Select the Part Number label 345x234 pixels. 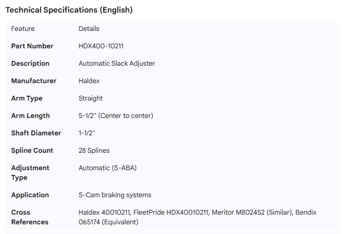[x=32, y=46]
